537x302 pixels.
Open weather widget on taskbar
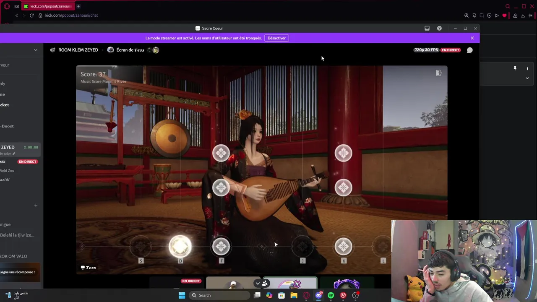click(x=17, y=295)
